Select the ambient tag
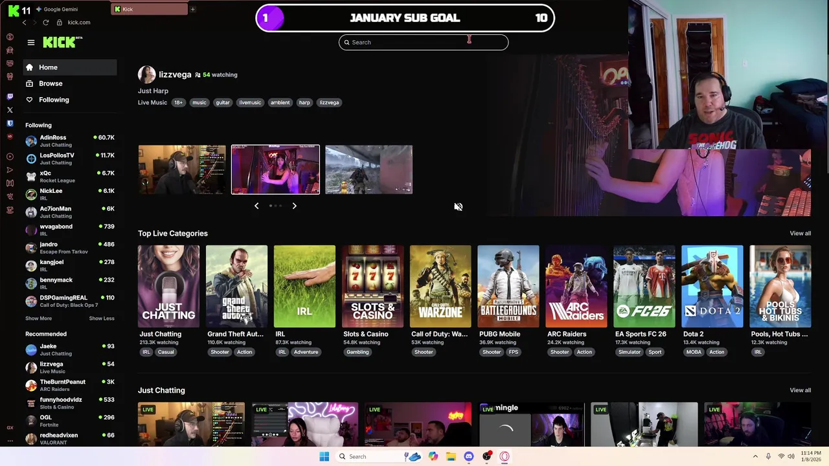Viewport: 829px width, 466px height. (x=280, y=102)
